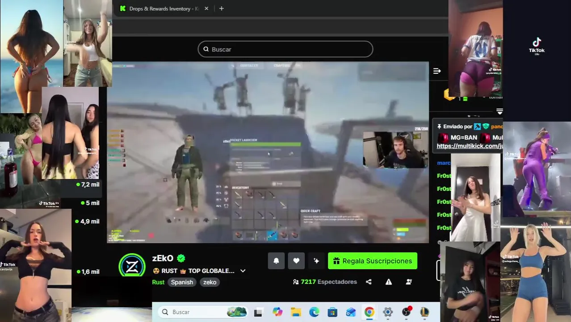
Task: Open the multikick.com link in chat
Action: [x=470, y=146]
